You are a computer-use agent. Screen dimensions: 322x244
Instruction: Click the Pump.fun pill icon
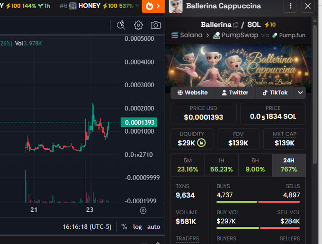pos(275,36)
